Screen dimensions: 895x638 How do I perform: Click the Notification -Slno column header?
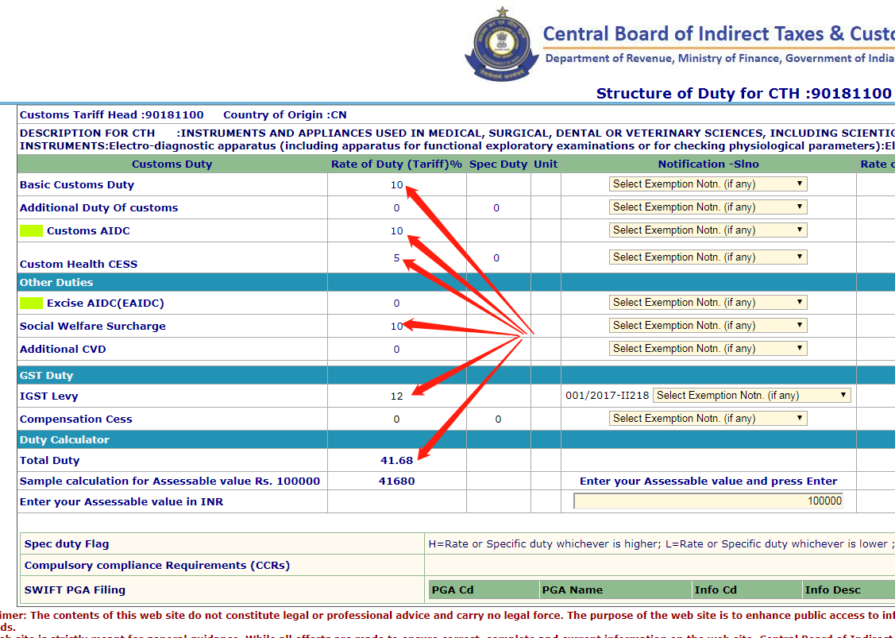point(708,164)
